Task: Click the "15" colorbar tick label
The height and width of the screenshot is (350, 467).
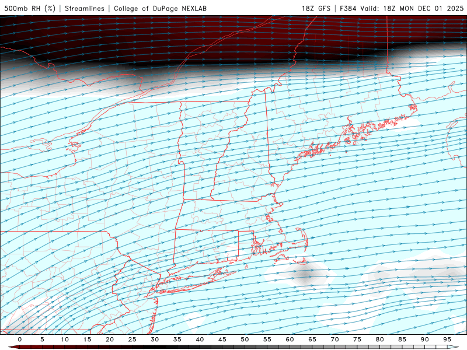Action: tap(87, 339)
